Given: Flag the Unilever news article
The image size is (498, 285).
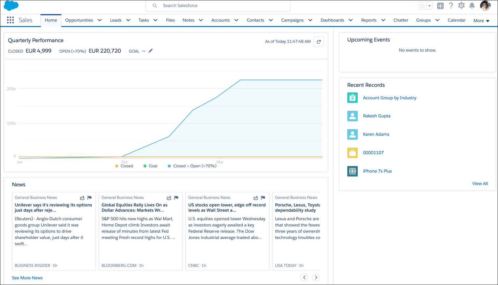Looking at the screenshot, I should pyautogui.click(x=89, y=198).
